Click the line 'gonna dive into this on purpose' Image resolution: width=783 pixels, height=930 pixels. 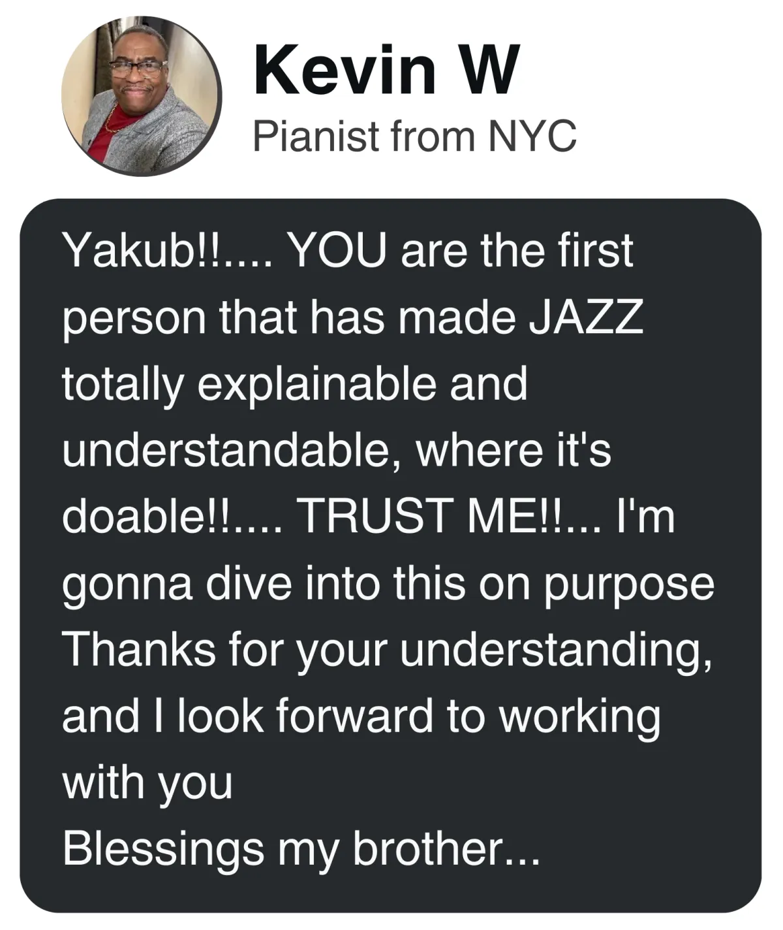(388, 585)
